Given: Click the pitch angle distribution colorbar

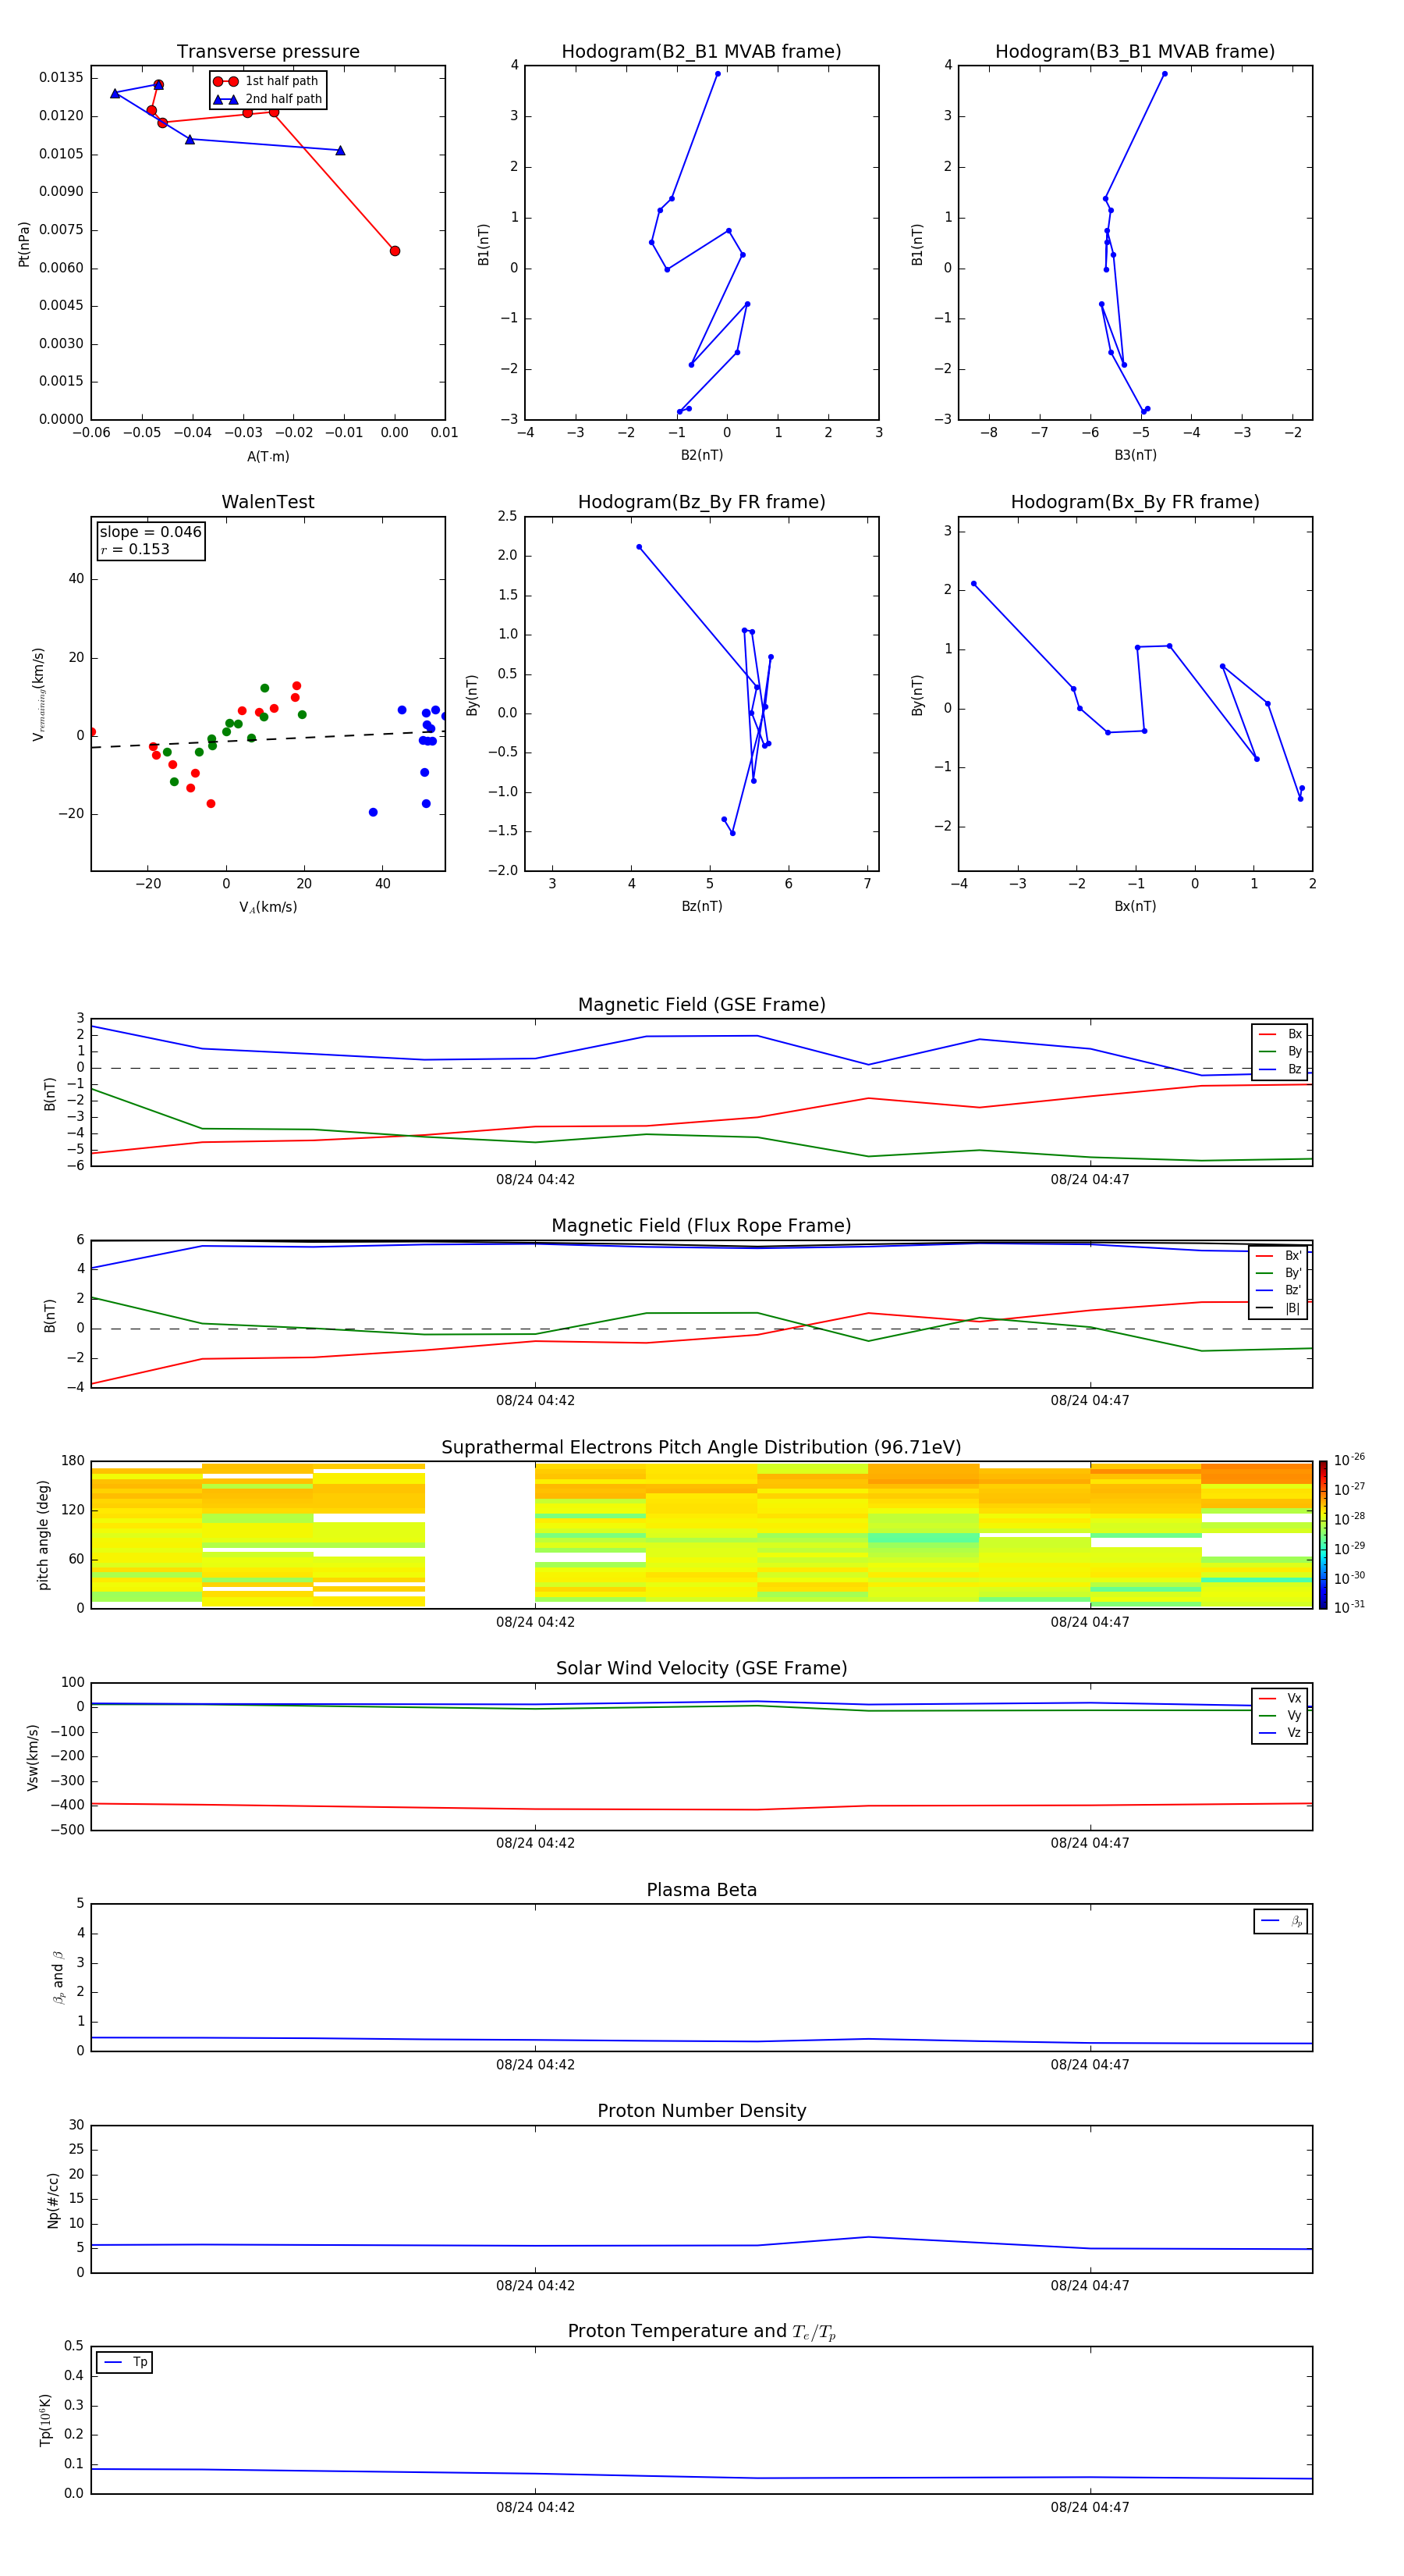Looking at the screenshot, I should [1323, 1535].
